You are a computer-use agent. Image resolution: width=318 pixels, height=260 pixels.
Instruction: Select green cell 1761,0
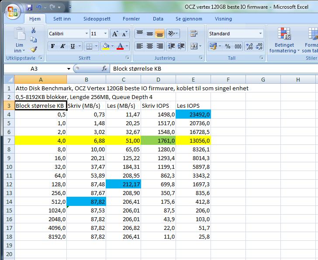click(158, 140)
